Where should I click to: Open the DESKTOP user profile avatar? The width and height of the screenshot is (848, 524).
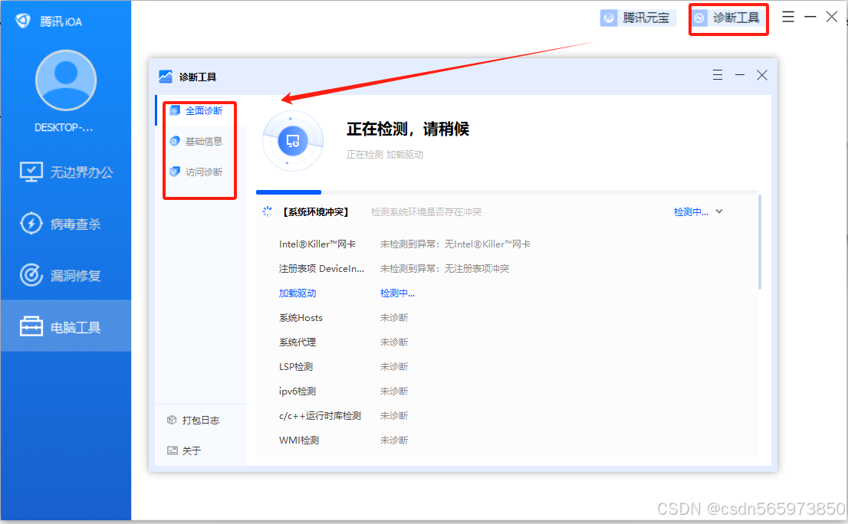[x=65, y=79]
